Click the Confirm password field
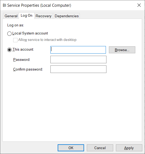The width and height of the screenshot is (145, 154). coord(78,69)
